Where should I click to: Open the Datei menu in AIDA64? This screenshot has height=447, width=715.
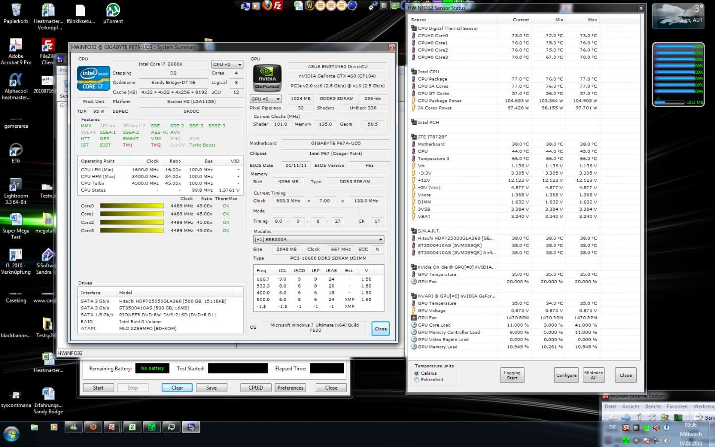[610, 406]
